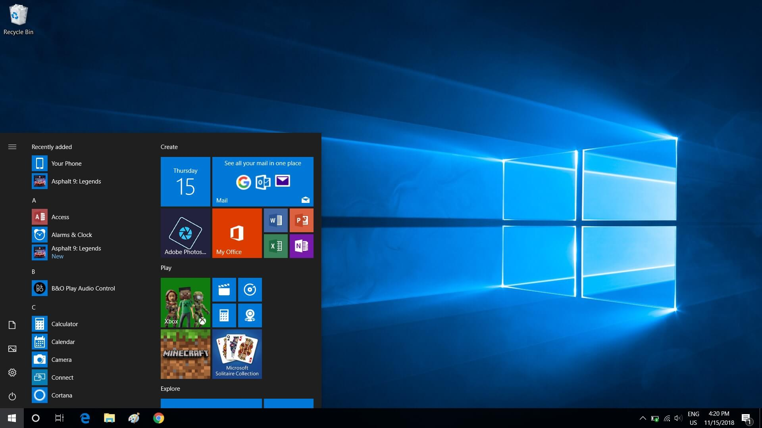
Task: Open the Movies & TV tile
Action: coord(224,289)
